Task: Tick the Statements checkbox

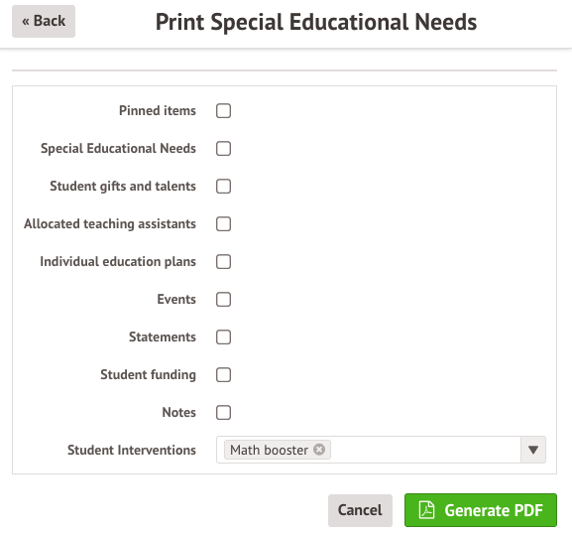Action: click(x=223, y=336)
